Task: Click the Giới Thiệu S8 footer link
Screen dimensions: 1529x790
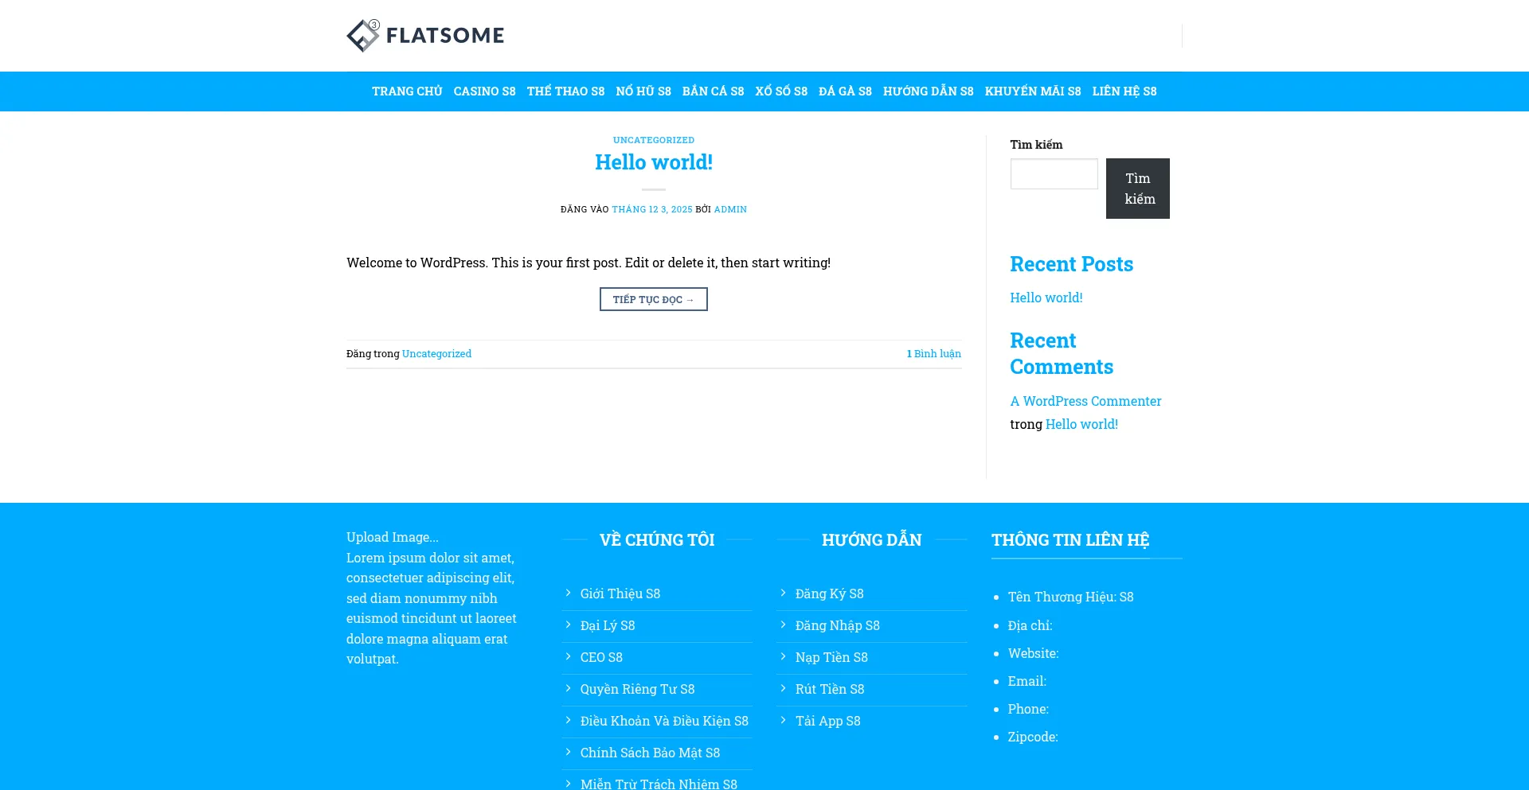Action: [620, 593]
